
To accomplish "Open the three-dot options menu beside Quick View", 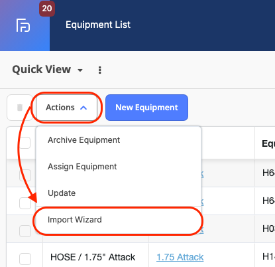I will 100,70.
